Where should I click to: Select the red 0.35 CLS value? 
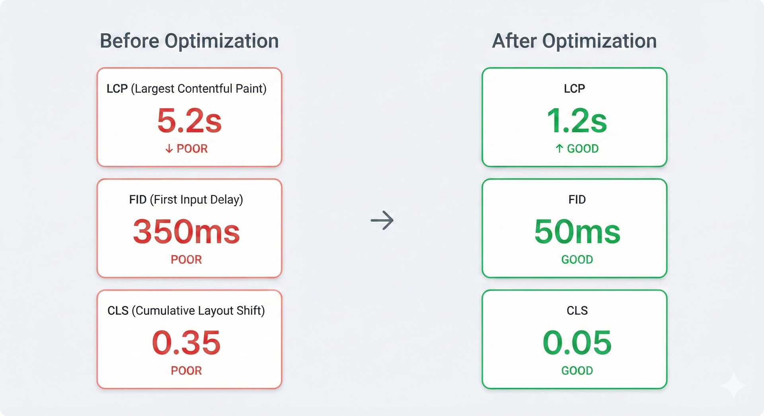point(186,342)
